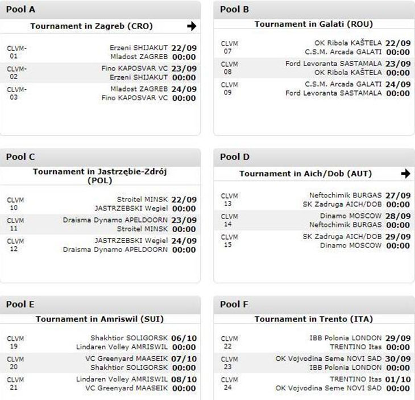Open Tournament in Amriswil (SUI) title

coord(100,319)
